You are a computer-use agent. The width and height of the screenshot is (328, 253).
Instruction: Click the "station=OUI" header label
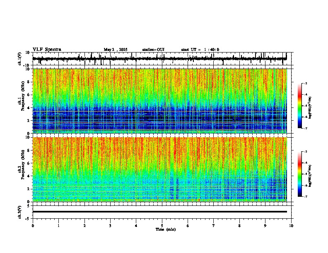[153, 50]
